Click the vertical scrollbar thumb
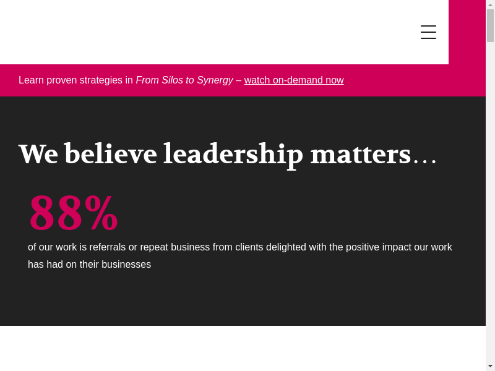Viewport: 495px width, 371px height. tap(490, 25)
